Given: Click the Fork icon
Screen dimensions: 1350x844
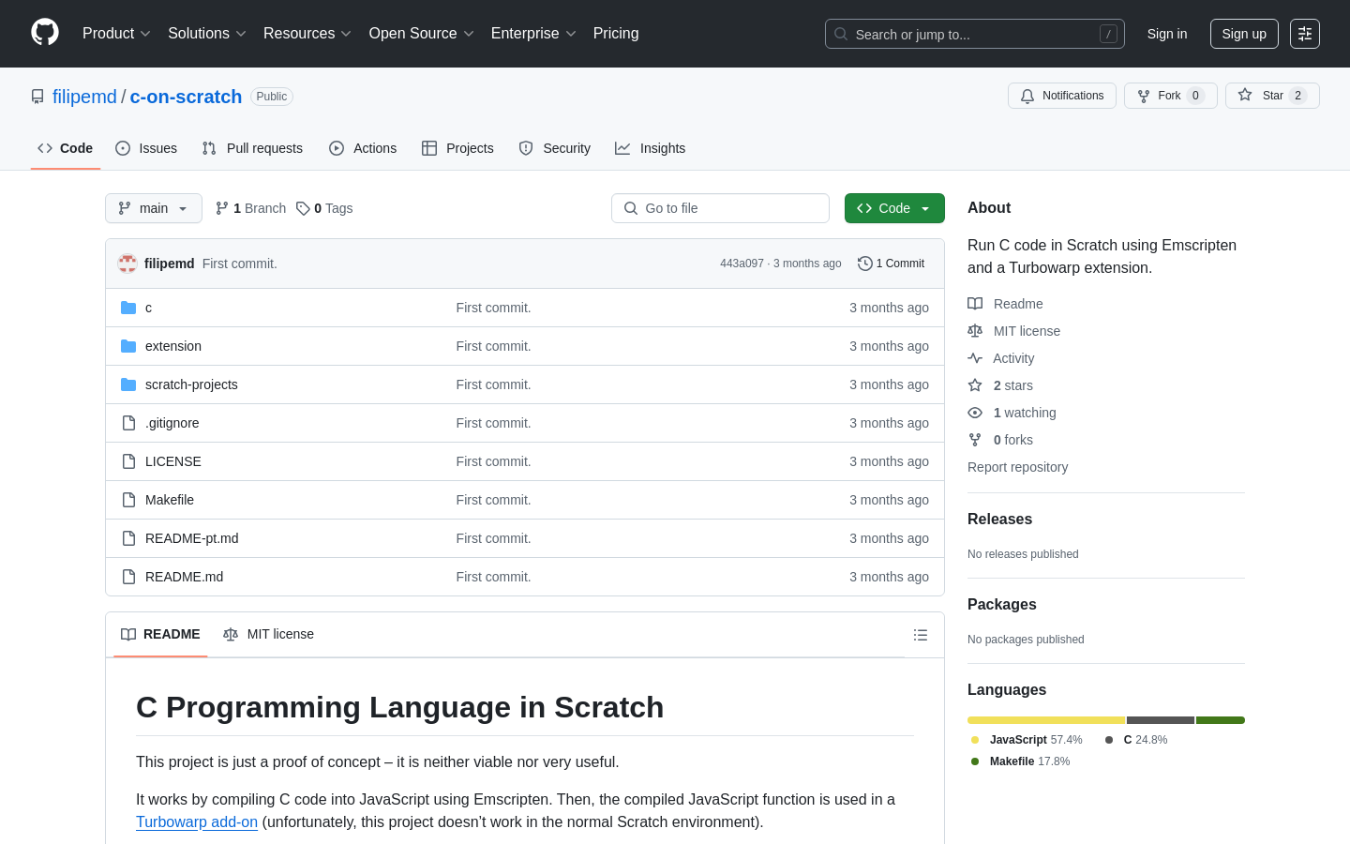Looking at the screenshot, I should (x=1144, y=96).
